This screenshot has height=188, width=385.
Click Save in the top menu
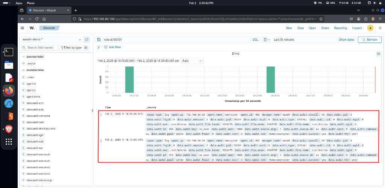[300, 28]
